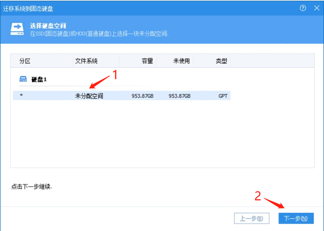
Task: Sort by 类型 column header
Action: 222,61
